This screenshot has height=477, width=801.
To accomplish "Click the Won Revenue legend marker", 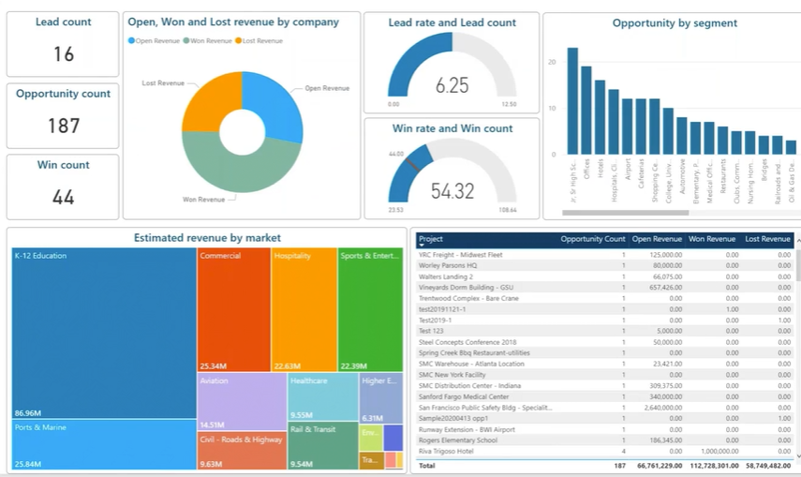I will (186, 41).
